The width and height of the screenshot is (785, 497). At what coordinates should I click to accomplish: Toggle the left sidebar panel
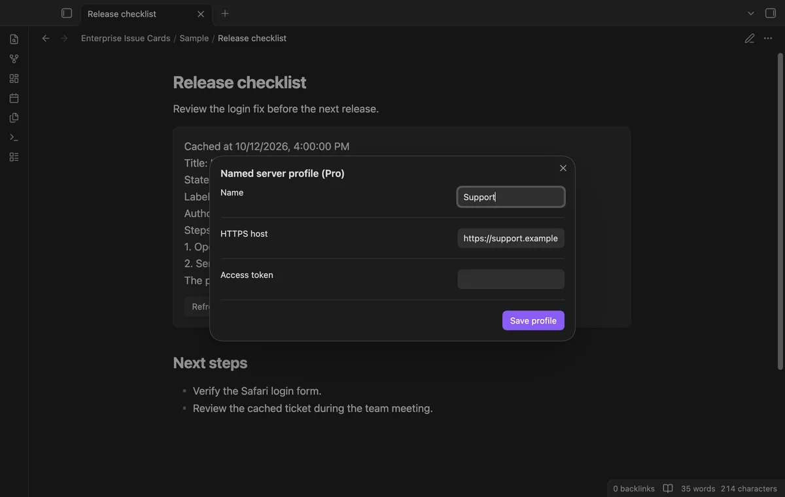[66, 13]
